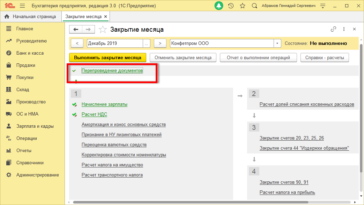
Task: Open Продажи section
Action: click(x=25, y=65)
